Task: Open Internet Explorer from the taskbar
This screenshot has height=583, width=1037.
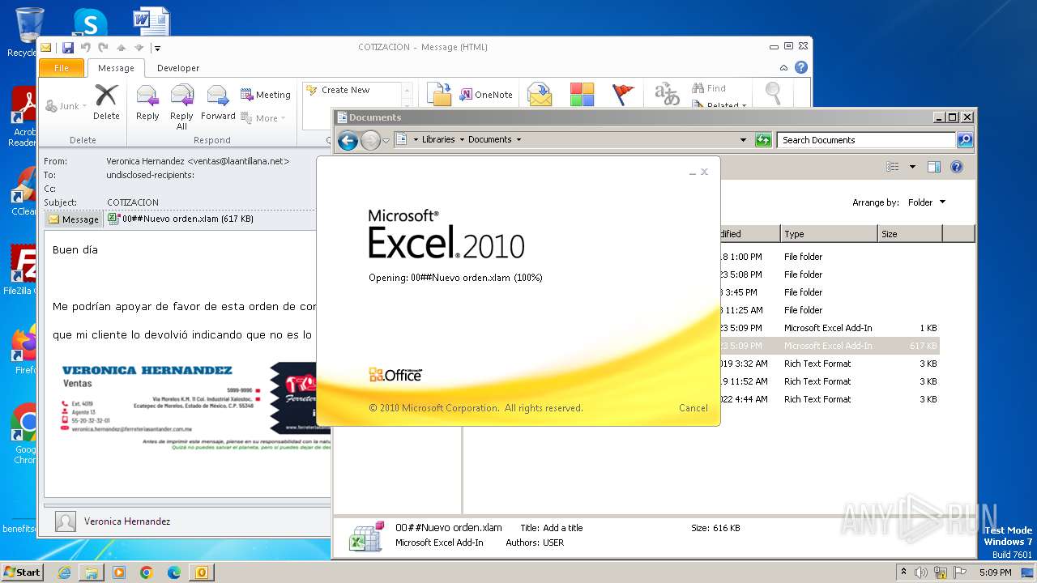Action: point(65,572)
